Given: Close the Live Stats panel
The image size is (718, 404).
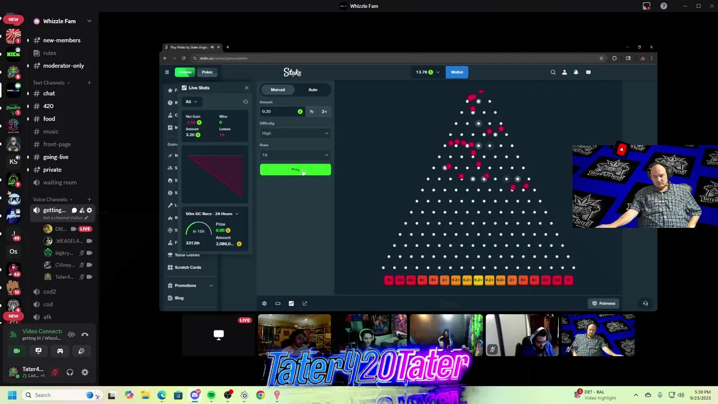Looking at the screenshot, I should [x=246, y=88].
